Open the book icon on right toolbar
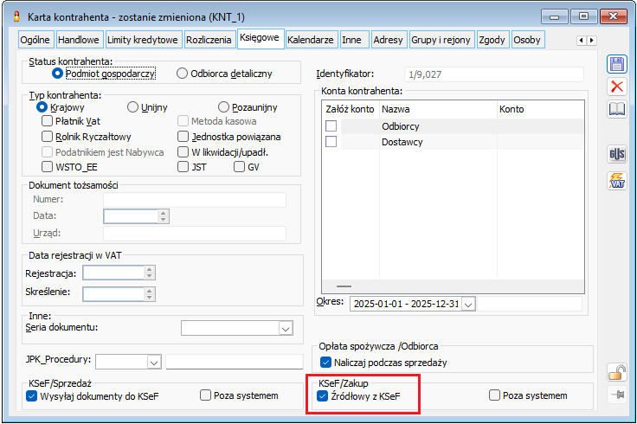 (616, 109)
